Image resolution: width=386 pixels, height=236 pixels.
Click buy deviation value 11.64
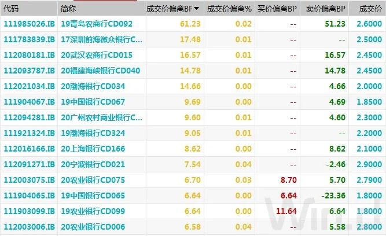coord(286,211)
